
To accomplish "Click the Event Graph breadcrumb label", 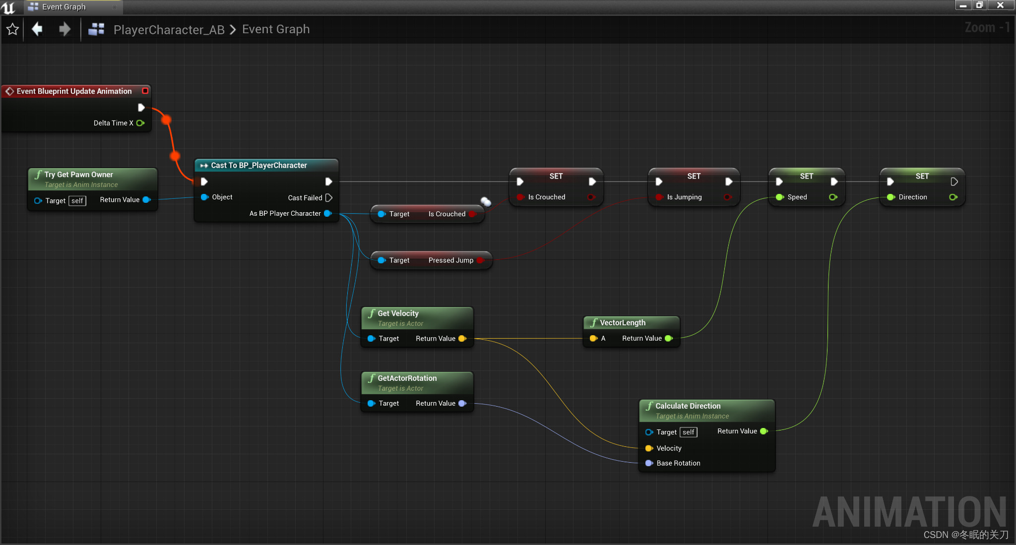I will click(276, 29).
